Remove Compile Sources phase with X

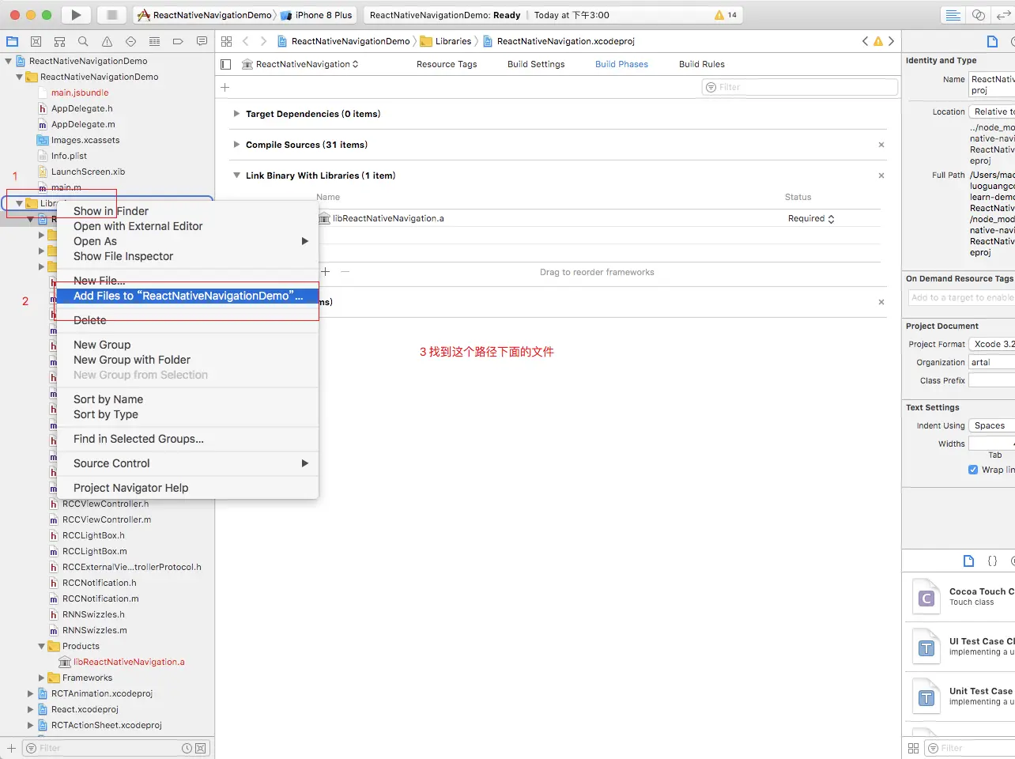coord(881,145)
